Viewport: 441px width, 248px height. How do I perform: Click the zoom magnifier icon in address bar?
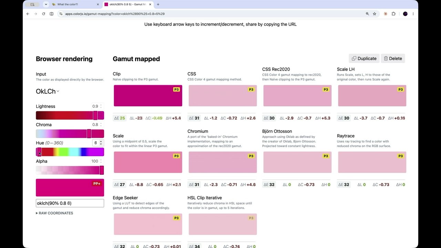tap(367, 14)
